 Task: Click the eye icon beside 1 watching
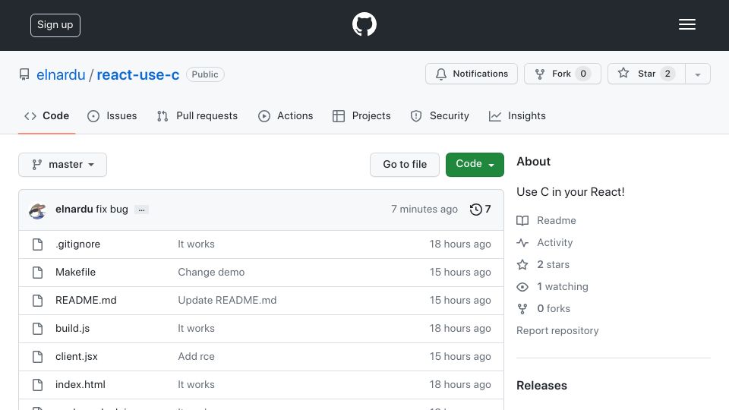click(522, 287)
